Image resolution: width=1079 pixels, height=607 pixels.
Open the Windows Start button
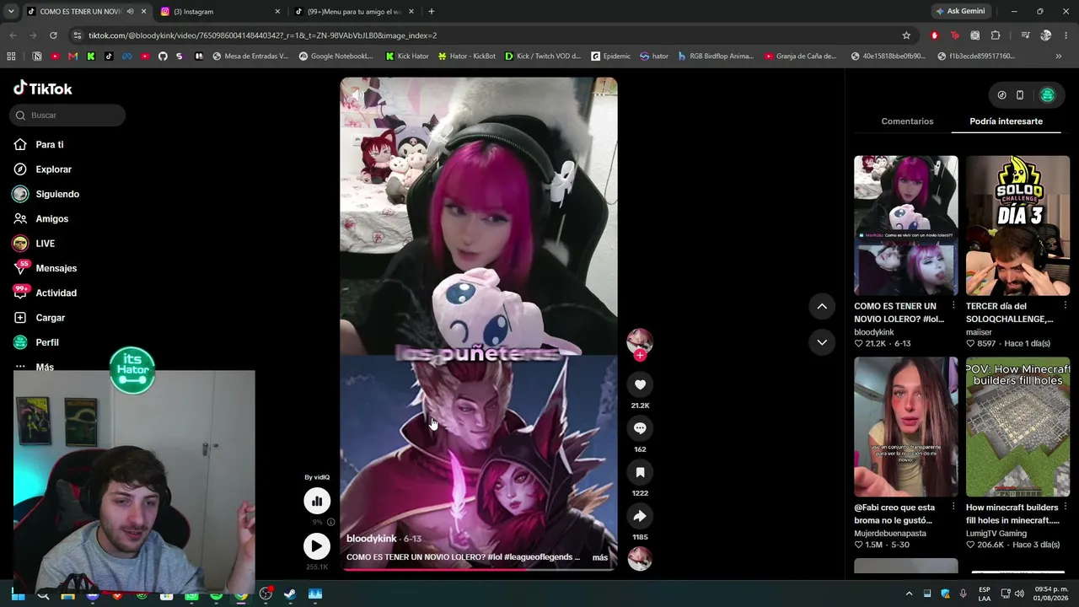(18, 594)
